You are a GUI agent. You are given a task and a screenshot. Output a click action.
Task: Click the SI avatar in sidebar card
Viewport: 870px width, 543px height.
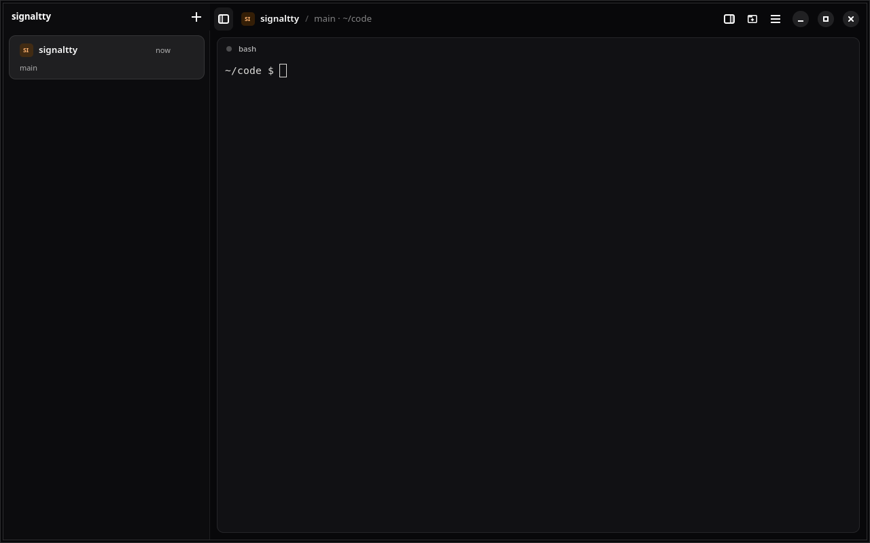pyautogui.click(x=27, y=50)
